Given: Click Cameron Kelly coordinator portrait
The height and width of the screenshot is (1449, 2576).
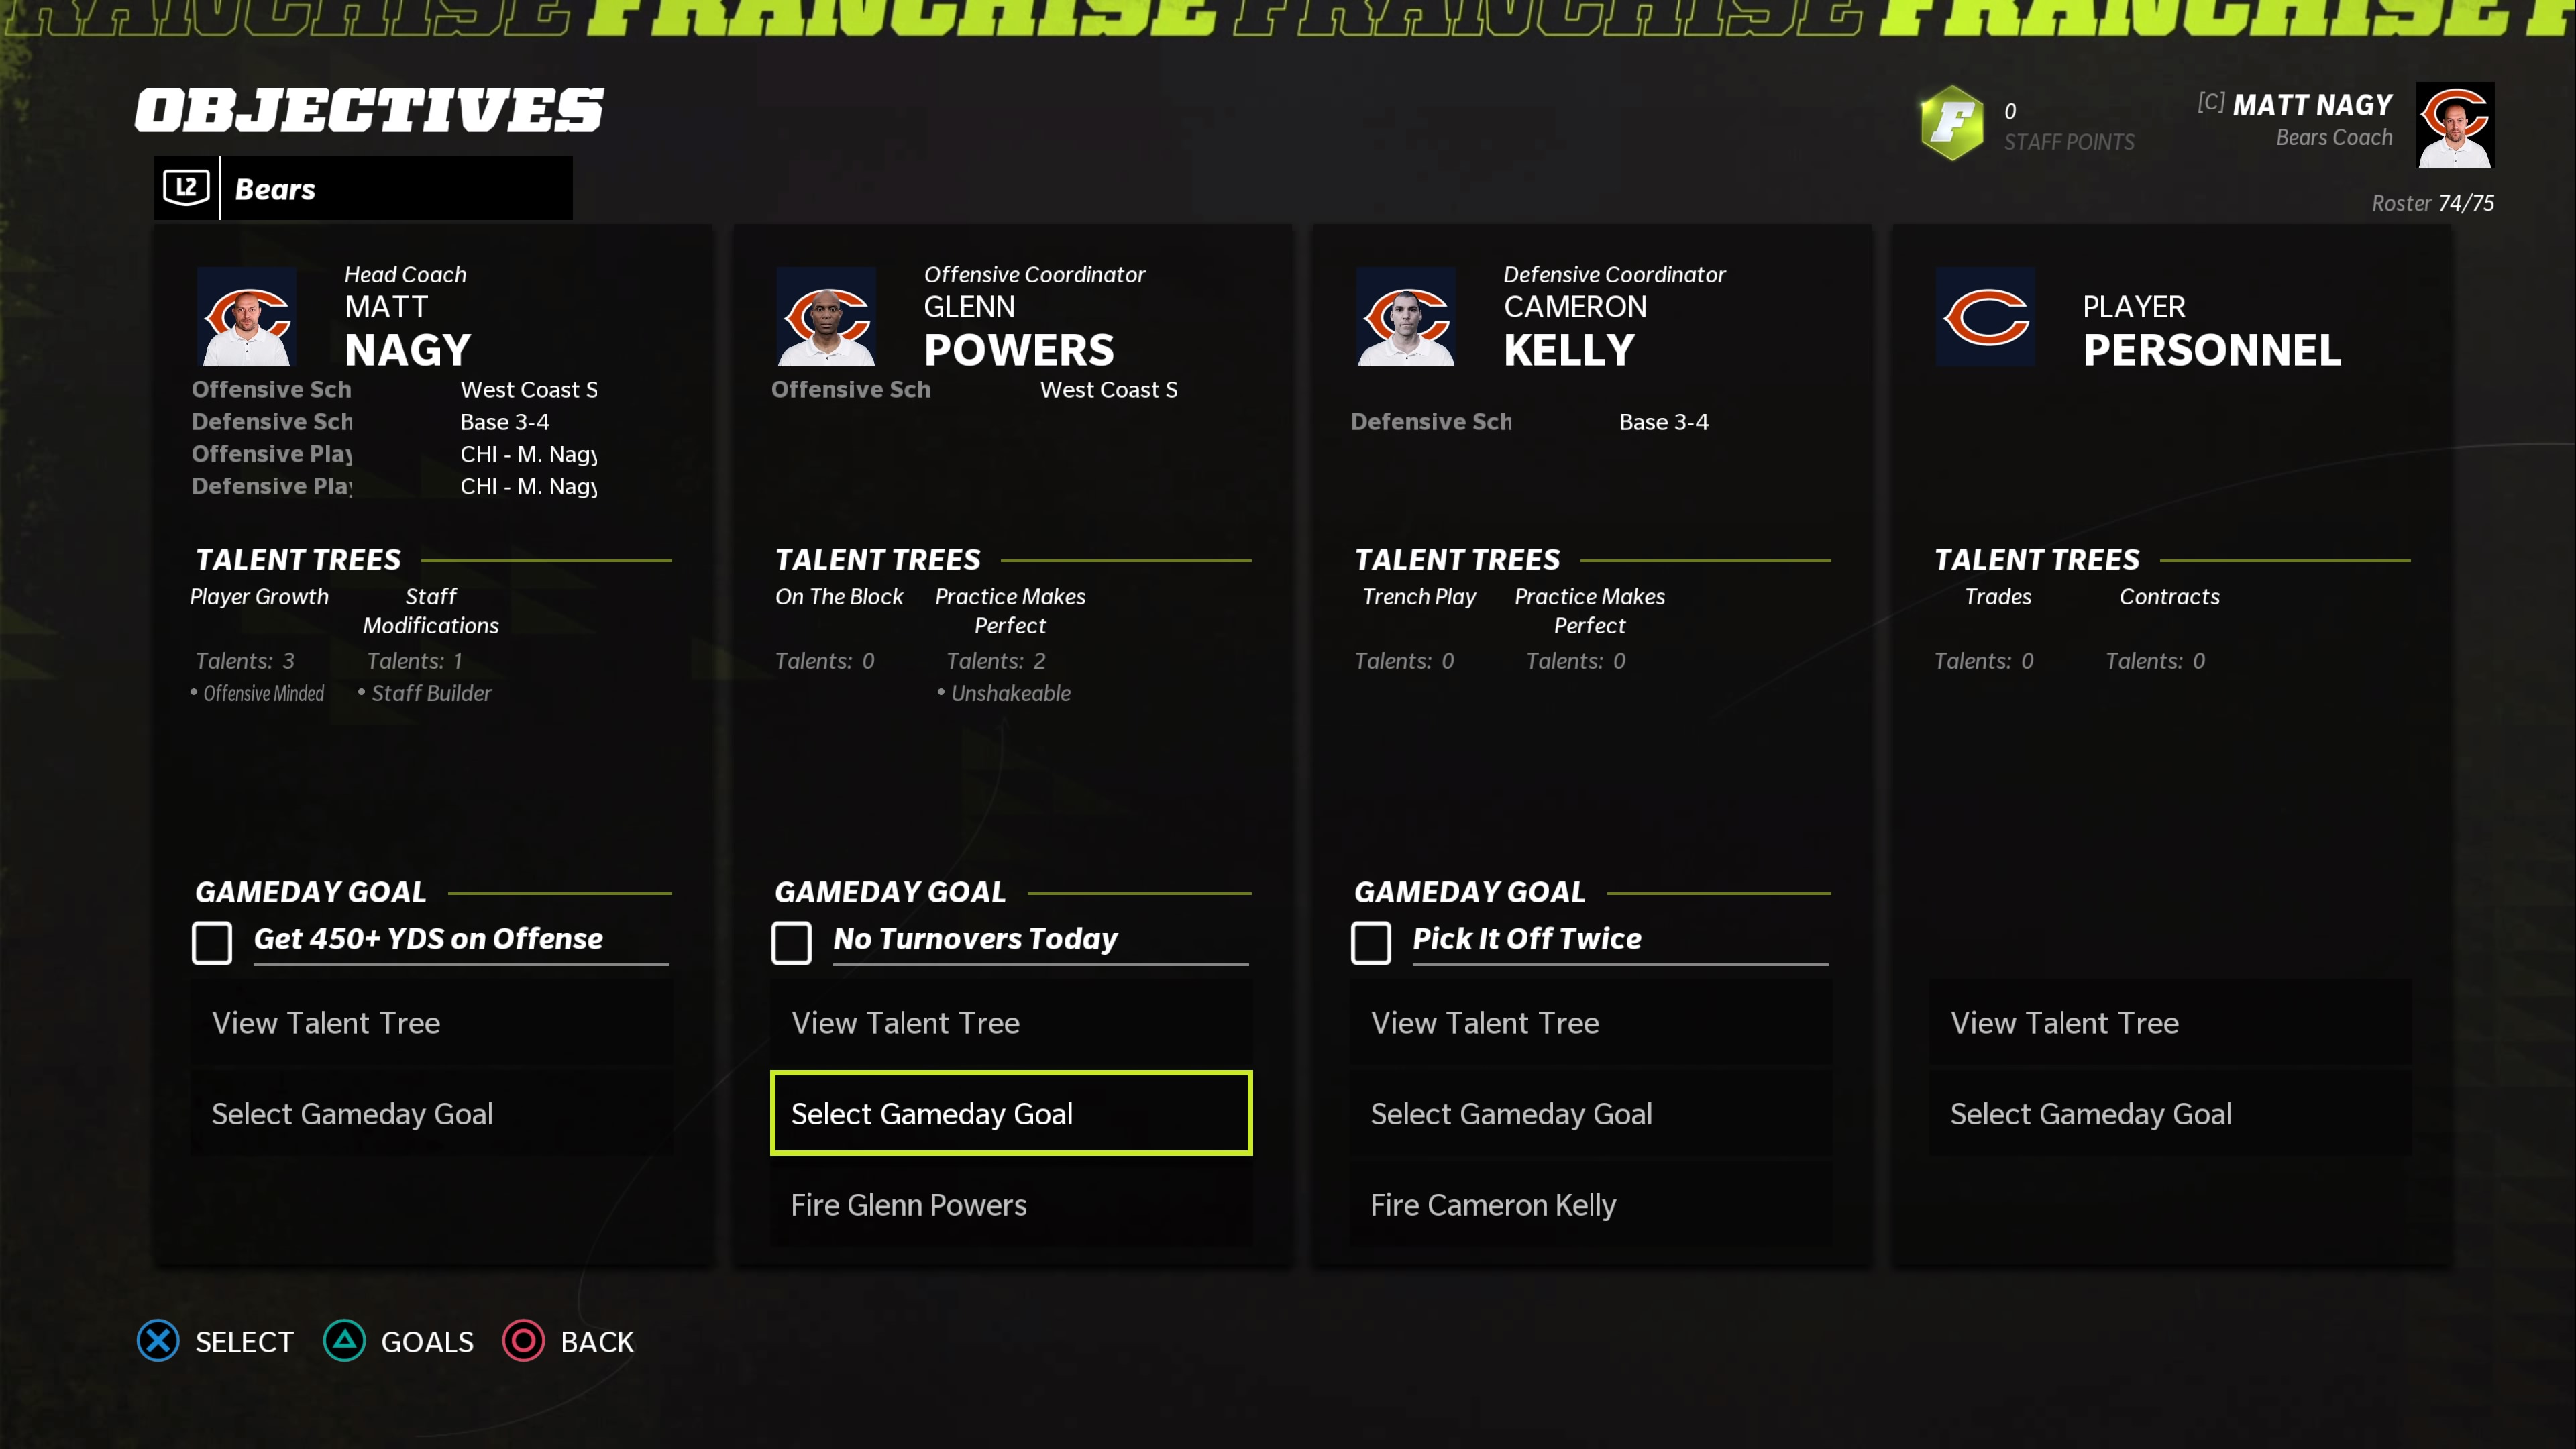Looking at the screenshot, I should [1406, 316].
